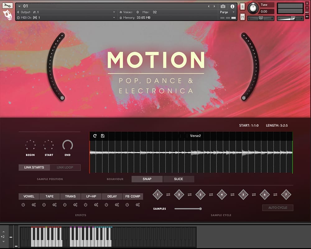Click the SAMPLES slider handle
The width and height of the screenshot is (311, 249).
point(201,209)
